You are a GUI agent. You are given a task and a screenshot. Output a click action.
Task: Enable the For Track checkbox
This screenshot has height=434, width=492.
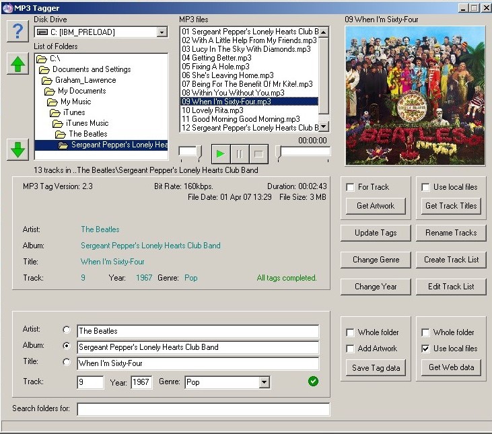pos(350,187)
